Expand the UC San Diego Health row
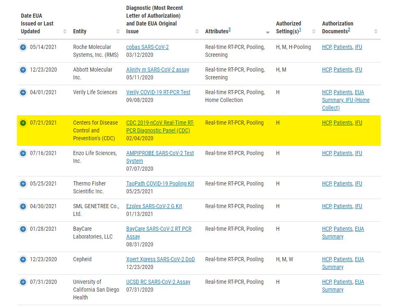The height and width of the screenshot is (306, 398). point(23,282)
